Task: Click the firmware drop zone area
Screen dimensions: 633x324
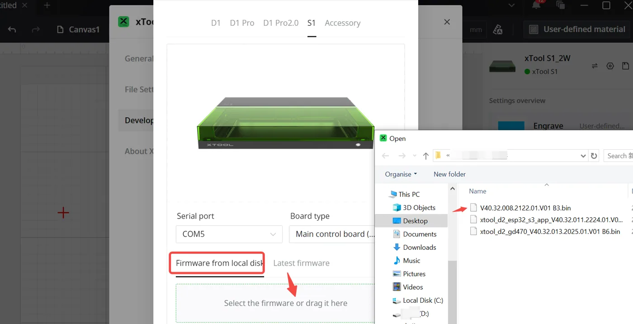Action: click(275, 303)
